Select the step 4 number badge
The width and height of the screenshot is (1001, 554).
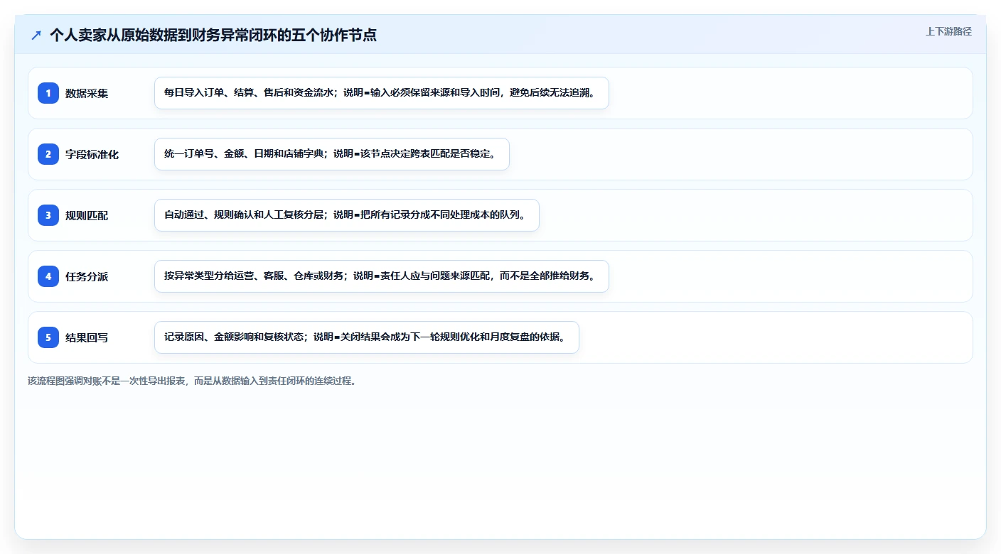pyautogui.click(x=48, y=276)
